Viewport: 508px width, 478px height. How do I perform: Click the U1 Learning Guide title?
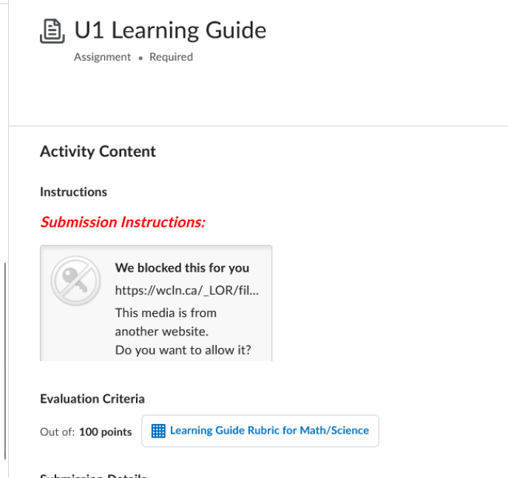tap(170, 30)
